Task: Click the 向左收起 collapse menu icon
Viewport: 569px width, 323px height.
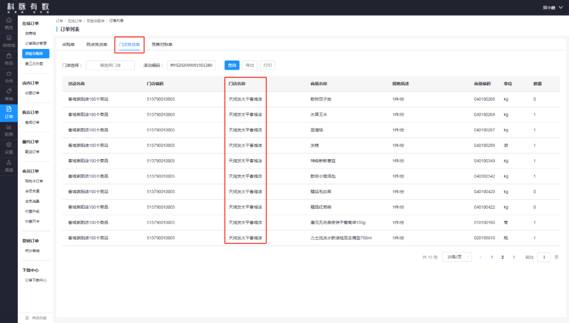Action: point(27,318)
